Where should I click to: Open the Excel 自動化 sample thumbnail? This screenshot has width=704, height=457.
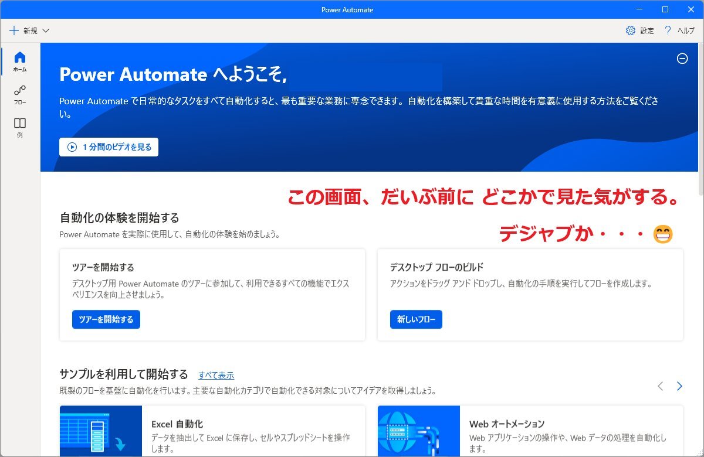(101, 431)
